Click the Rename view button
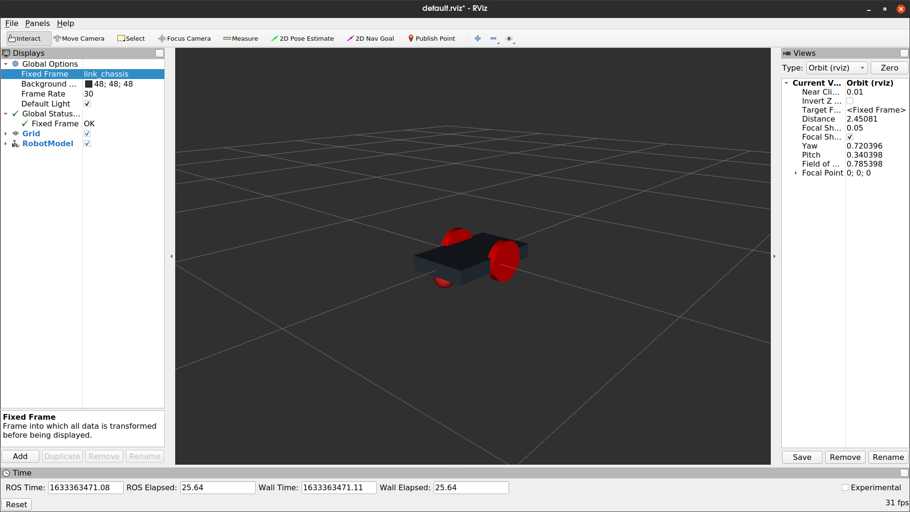The image size is (910, 512). [x=888, y=457]
